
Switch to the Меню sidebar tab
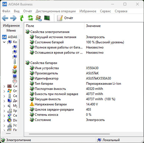click(11, 30)
